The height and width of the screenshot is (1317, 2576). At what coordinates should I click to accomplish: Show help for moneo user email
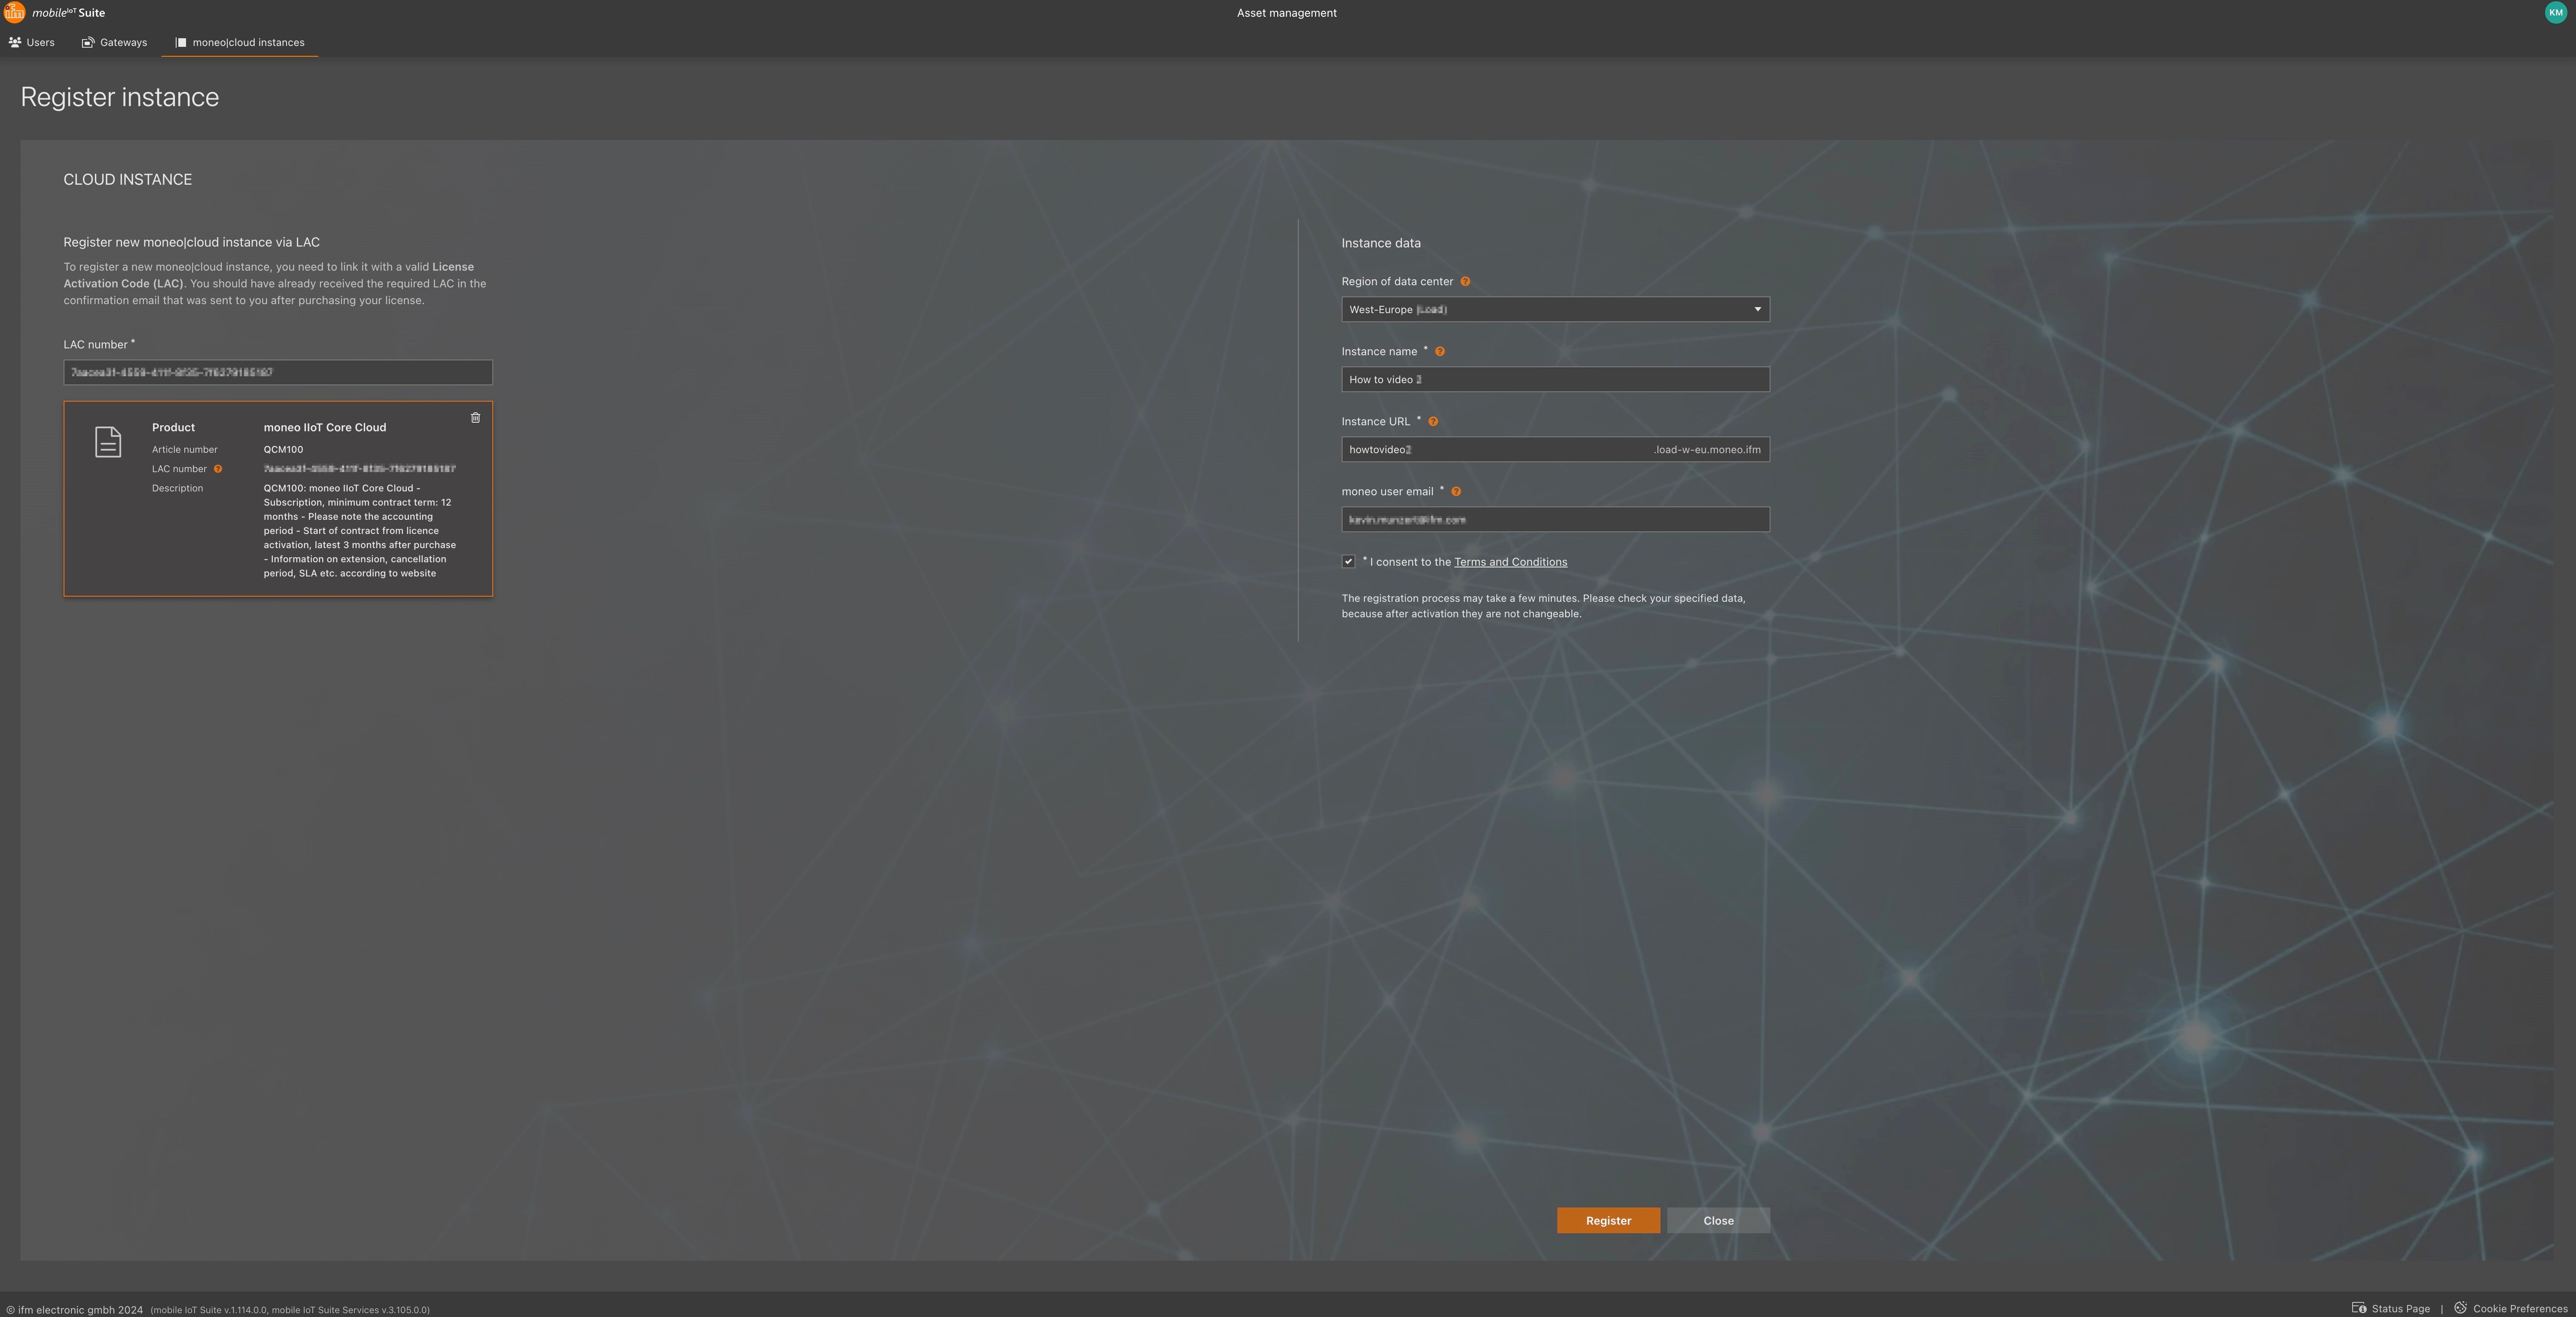(1456, 492)
